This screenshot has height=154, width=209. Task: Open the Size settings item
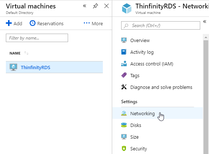point(134,137)
